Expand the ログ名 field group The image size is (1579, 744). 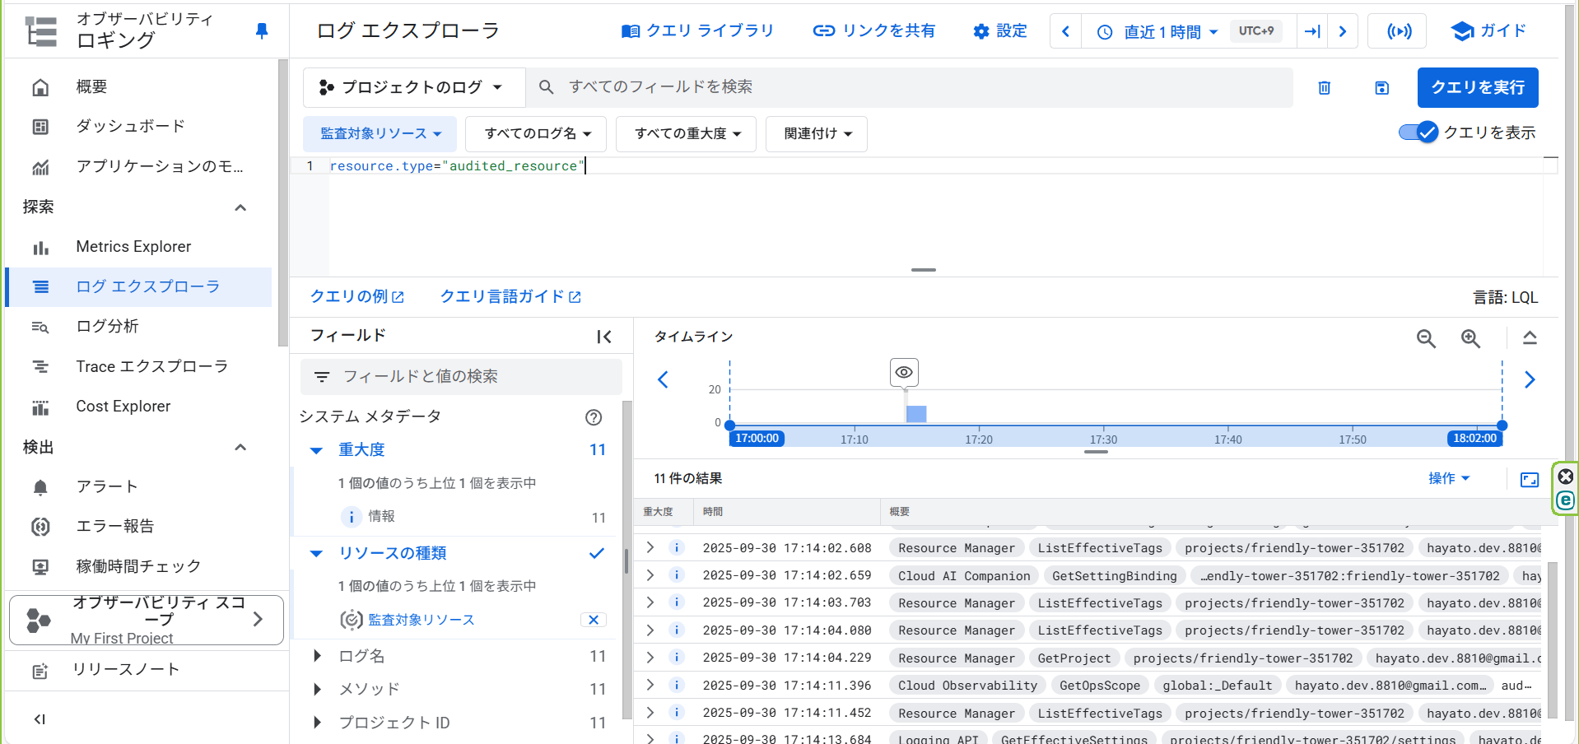317,656
